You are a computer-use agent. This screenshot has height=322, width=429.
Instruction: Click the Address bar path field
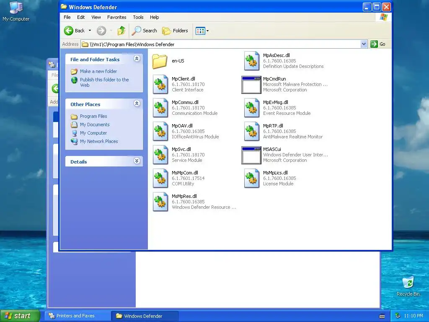(x=224, y=44)
